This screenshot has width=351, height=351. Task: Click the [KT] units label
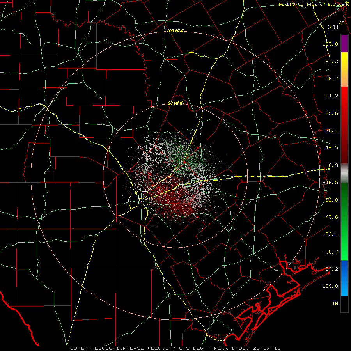[333, 27]
